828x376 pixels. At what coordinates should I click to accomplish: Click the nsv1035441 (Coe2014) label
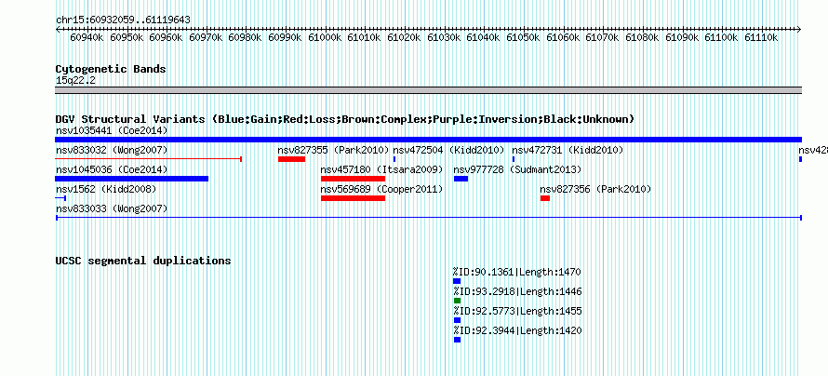point(112,130)
